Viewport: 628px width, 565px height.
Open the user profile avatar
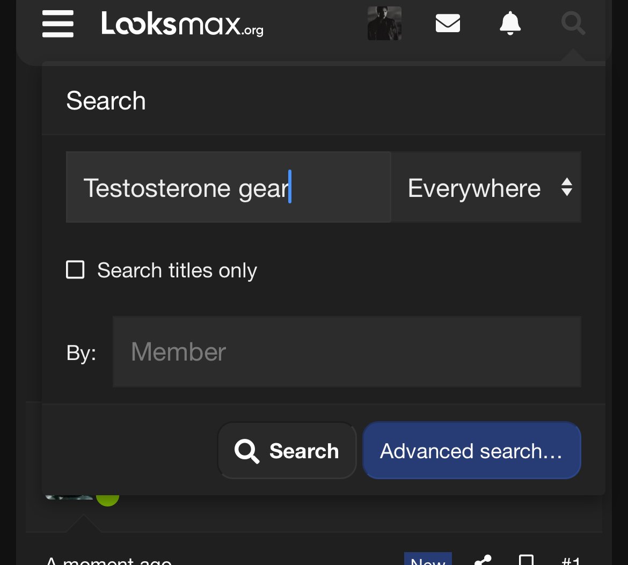384,24
